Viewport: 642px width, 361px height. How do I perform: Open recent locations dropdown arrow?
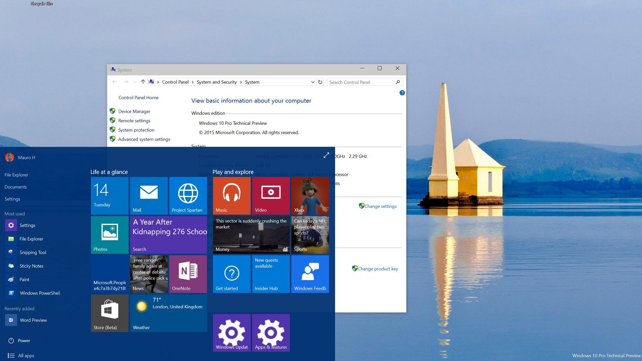(134, 82)
